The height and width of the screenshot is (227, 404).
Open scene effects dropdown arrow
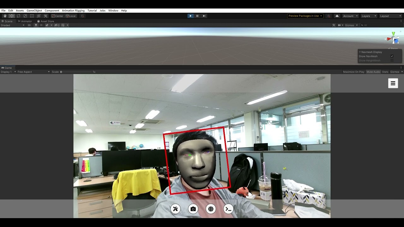pos(51,25)
